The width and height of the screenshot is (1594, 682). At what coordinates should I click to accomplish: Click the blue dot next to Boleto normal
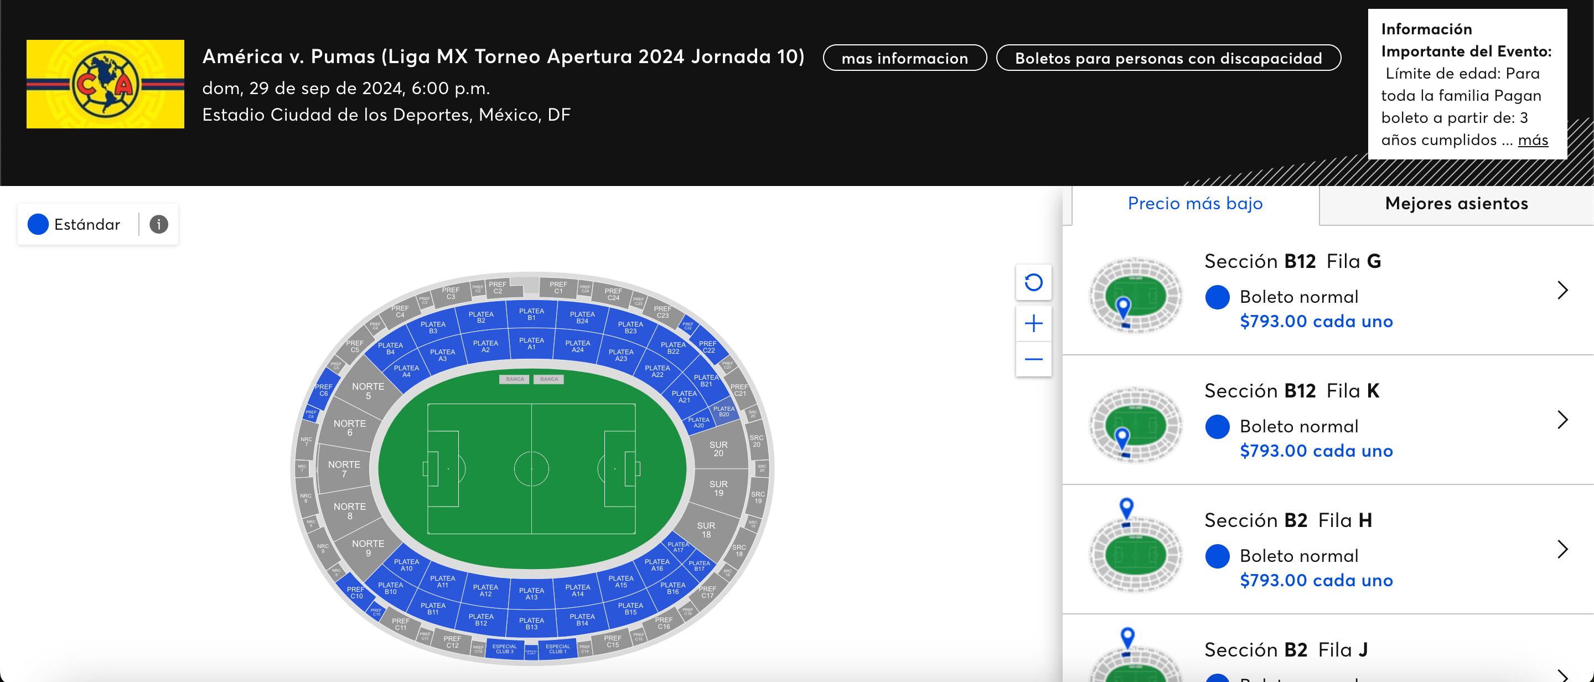pyautogui.click(x=1217, y=297)
